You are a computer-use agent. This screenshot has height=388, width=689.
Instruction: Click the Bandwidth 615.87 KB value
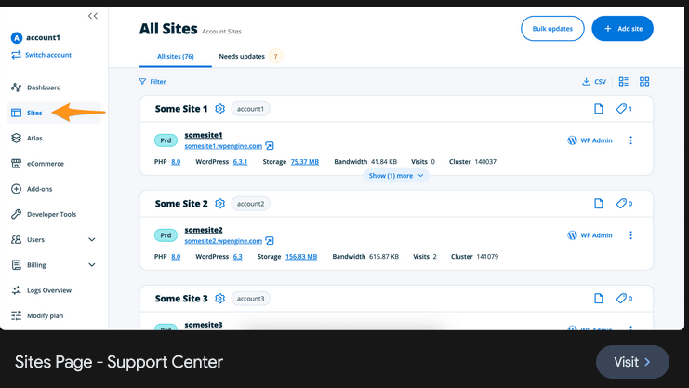(x=384, y=257)
